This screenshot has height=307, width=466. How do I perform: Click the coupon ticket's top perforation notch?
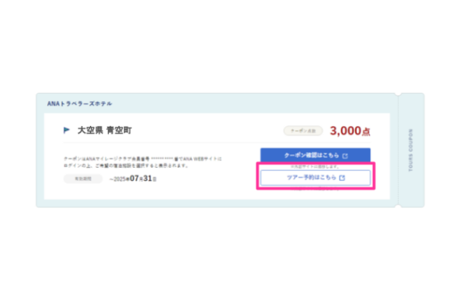(x=398, y=94)
